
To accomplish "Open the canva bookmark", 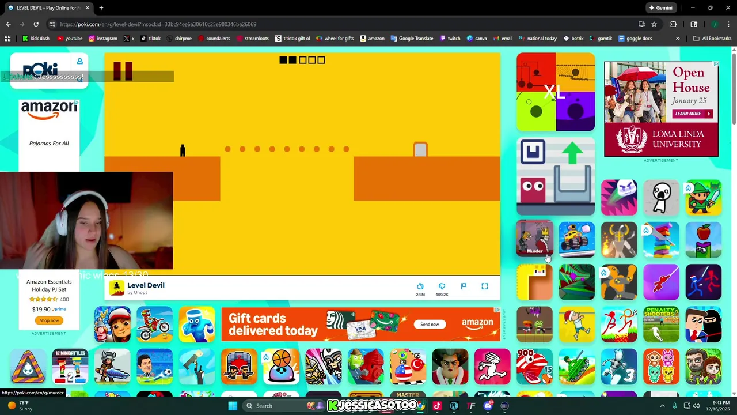I will [x=477, y=39].
